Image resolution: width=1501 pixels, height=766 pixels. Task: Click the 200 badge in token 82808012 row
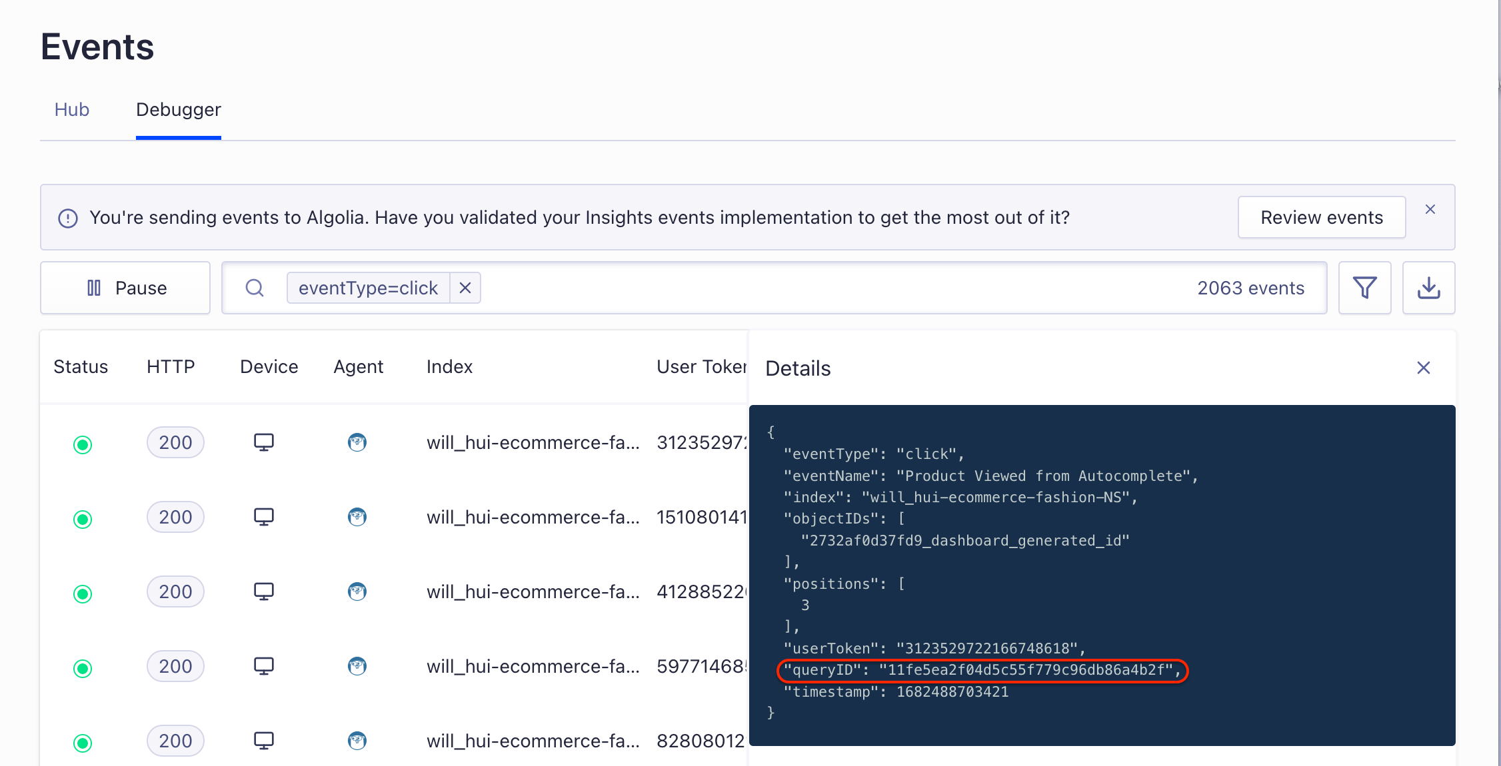pos(175,741)
